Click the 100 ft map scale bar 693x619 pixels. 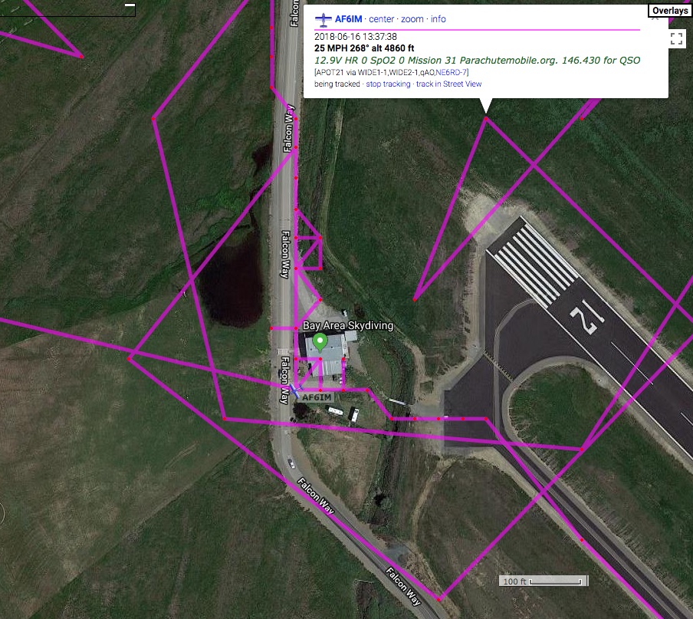point(544,581)
